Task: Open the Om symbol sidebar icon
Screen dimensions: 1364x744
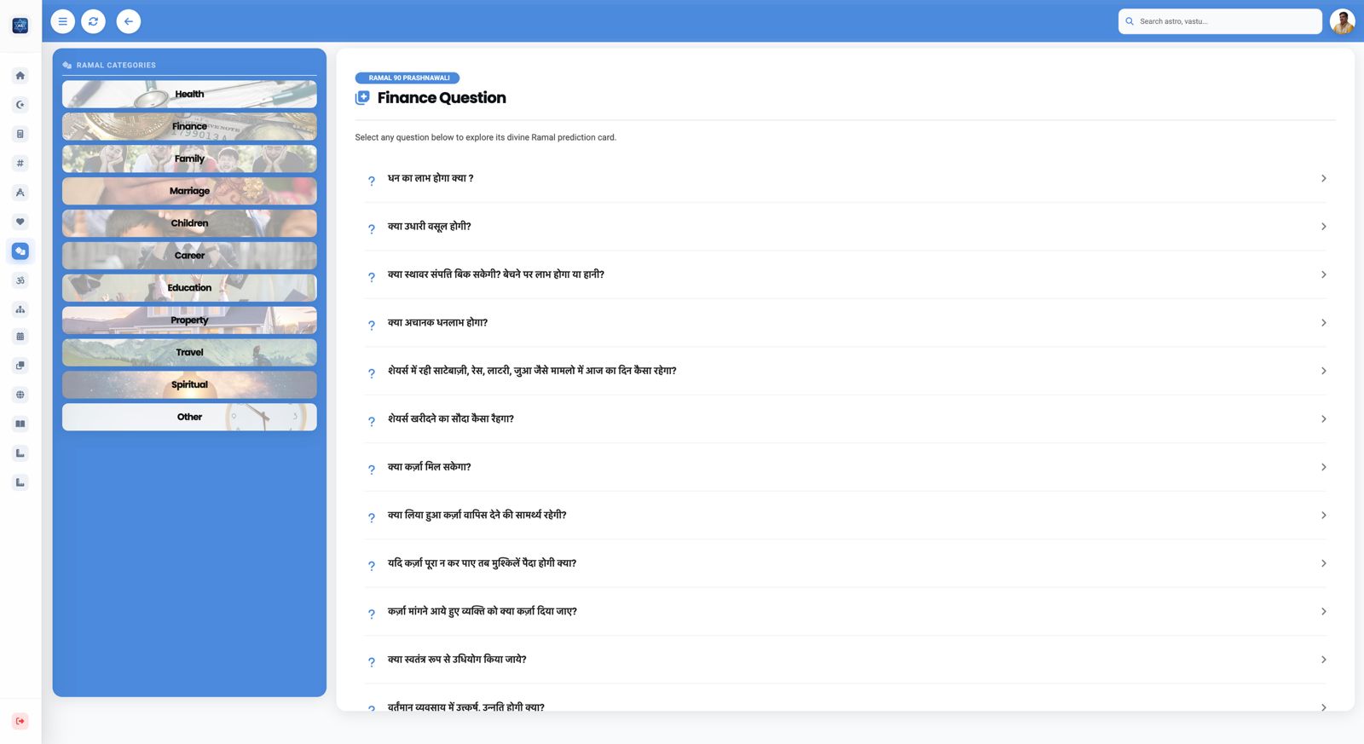Action: point(20,280)
